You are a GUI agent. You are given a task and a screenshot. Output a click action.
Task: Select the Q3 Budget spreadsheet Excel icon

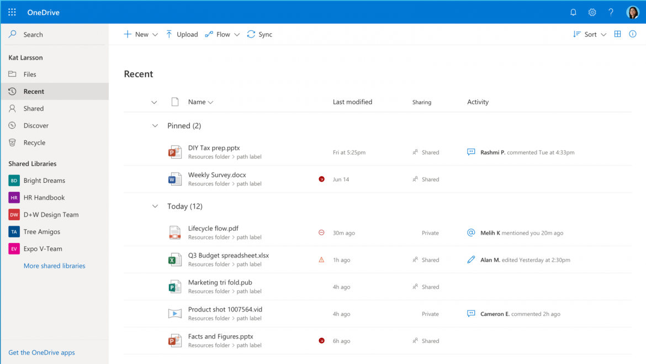click(175, 260)
